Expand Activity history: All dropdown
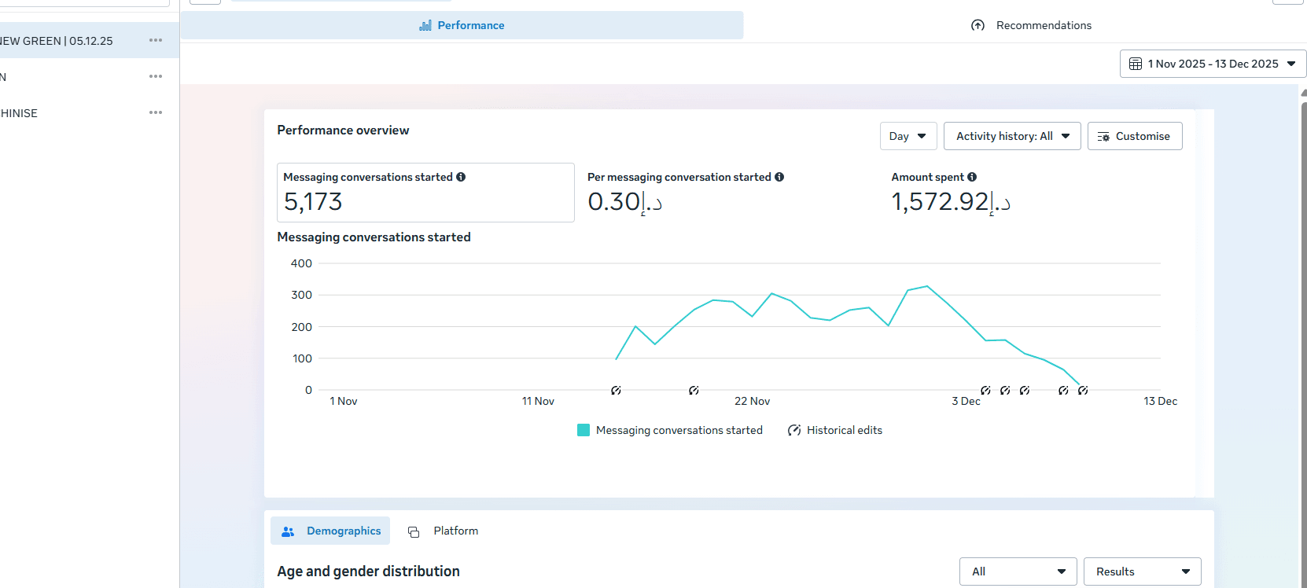Viewport: 1307px width, 588px height. [x=1012, y=136]
